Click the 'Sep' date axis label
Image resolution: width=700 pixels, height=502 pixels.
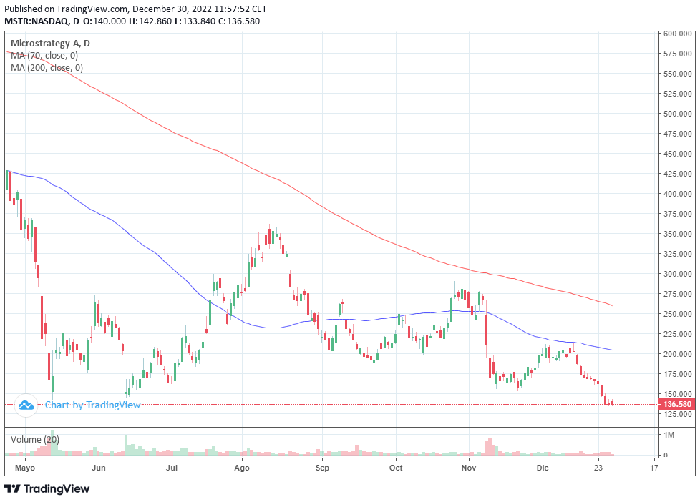(x=322, y=468)
